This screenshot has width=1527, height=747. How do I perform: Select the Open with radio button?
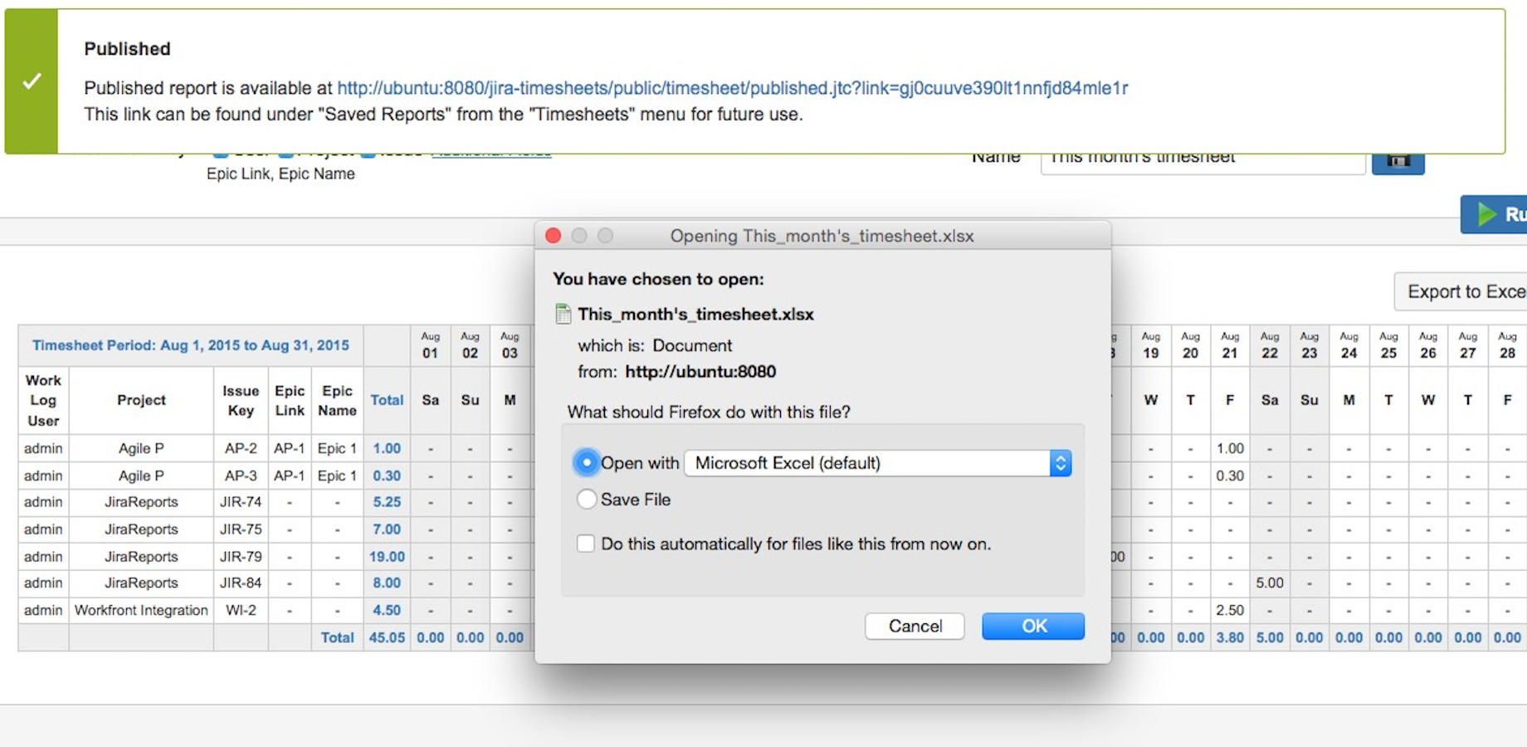[586, 463]
